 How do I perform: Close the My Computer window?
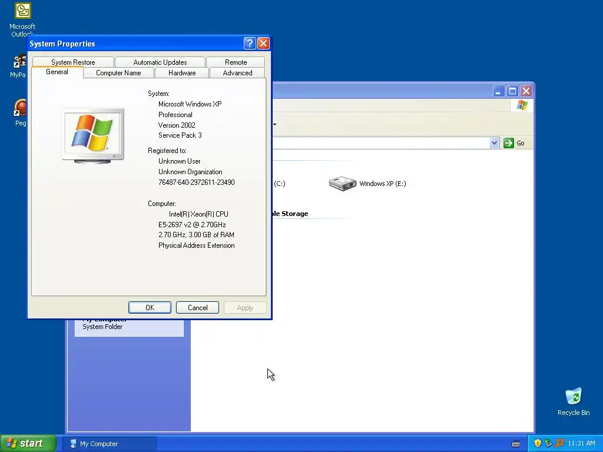(526, 91)
